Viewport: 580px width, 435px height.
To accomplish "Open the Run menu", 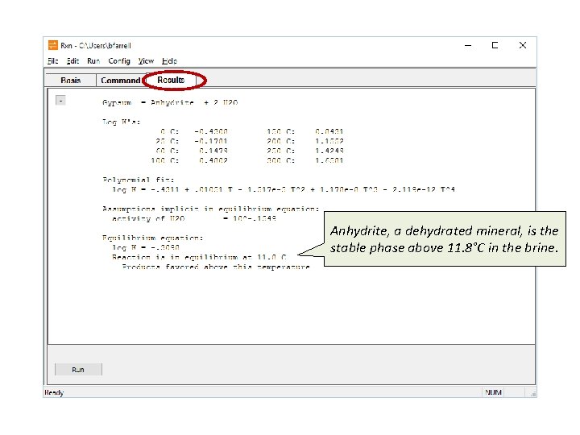I will coord(93,61).
